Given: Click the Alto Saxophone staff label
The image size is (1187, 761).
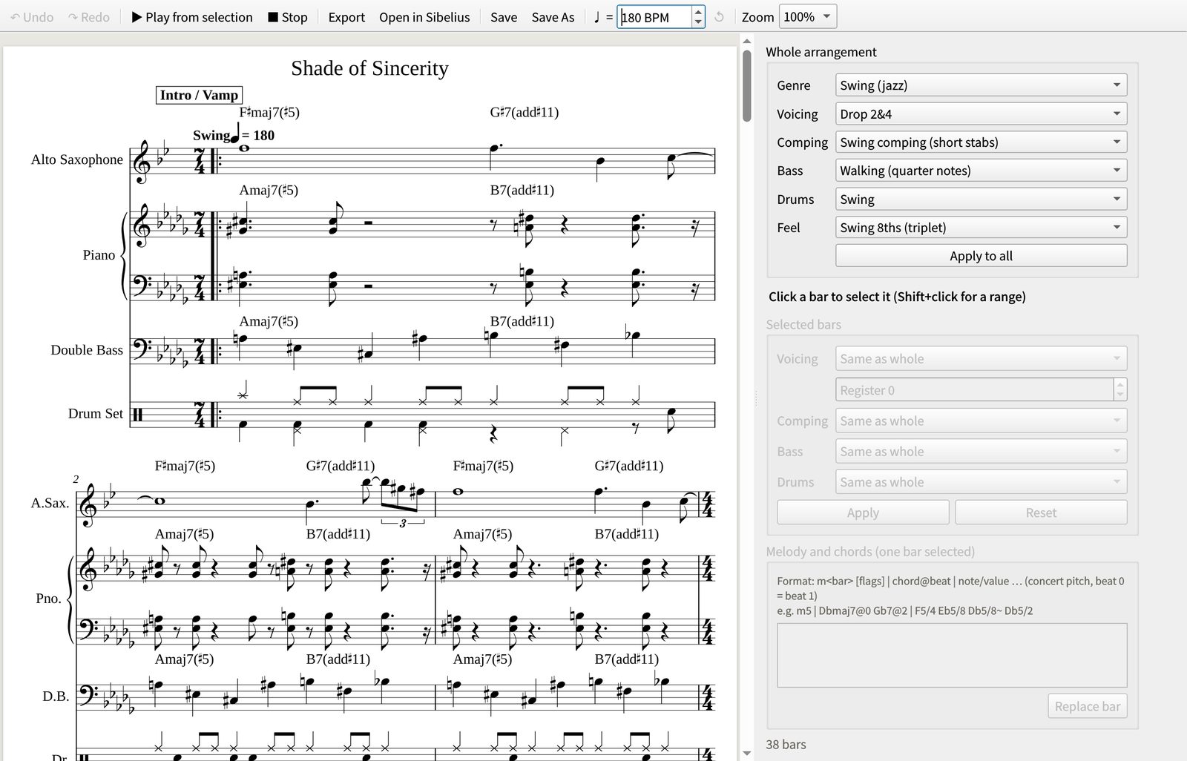Looking at the screenshot, I should [77, 159].
